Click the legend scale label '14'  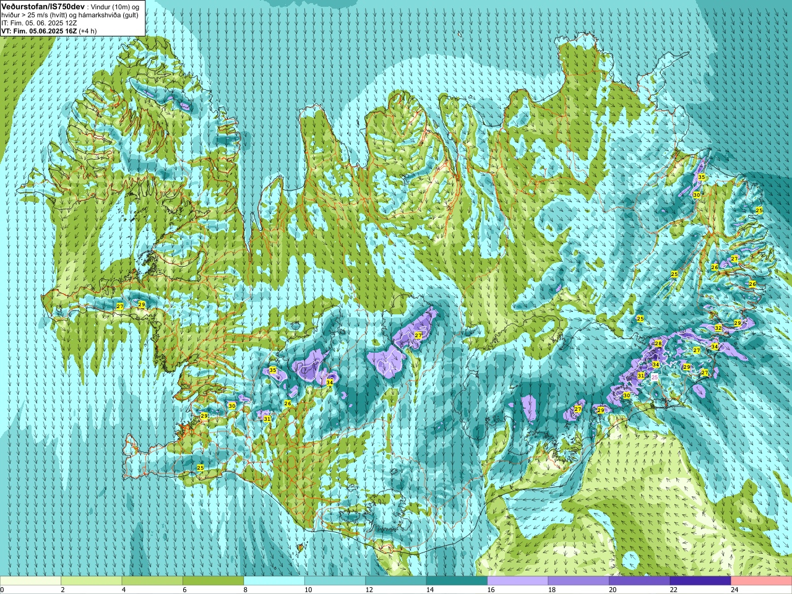(x=429, y=590)
